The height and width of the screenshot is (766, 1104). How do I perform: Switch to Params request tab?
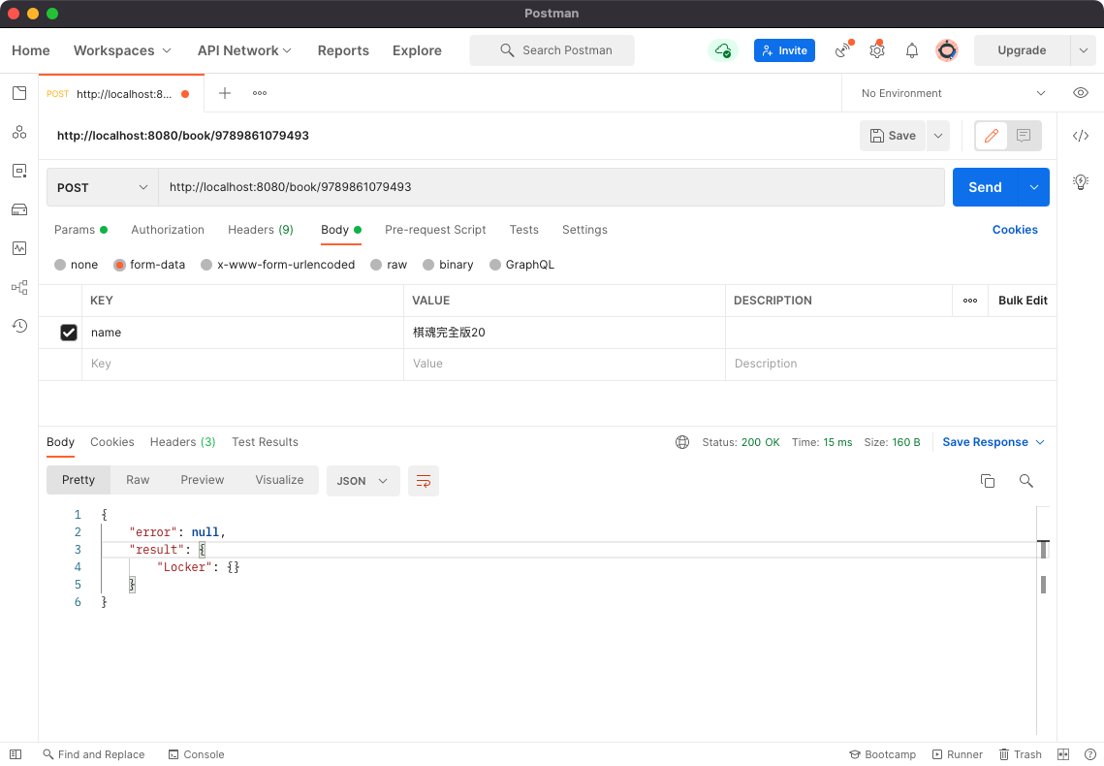[81, 230]
